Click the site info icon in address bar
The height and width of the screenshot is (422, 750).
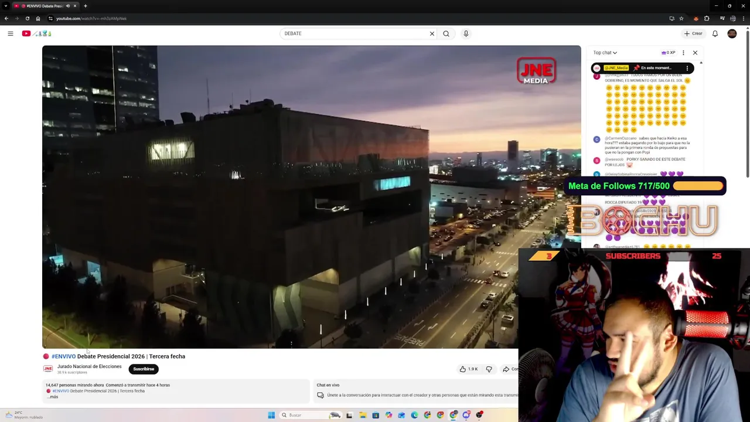click(x=50, y=18)
